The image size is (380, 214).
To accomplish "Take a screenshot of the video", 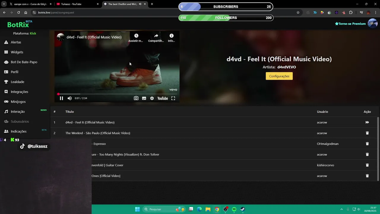I will pos(136,98).
